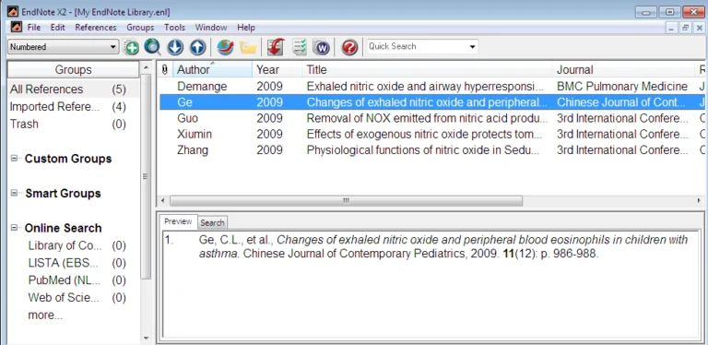Click the Groups panel scroll down arrow
Screen dimensions: 708x345
click(x=146, y=338)
